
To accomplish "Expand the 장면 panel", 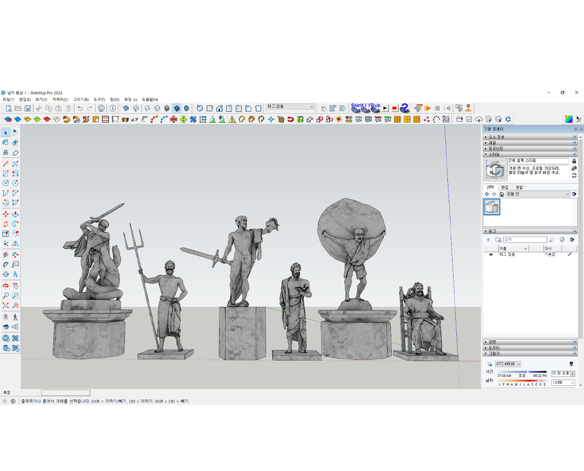I will (x=530, y=342).
